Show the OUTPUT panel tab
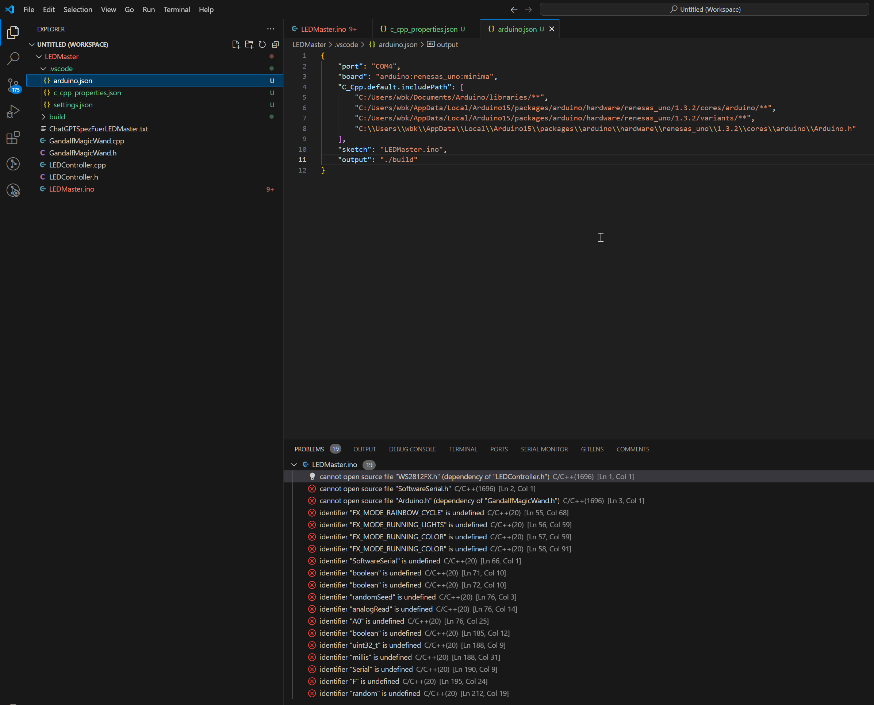The image size is (874, 705). (364, 449)
